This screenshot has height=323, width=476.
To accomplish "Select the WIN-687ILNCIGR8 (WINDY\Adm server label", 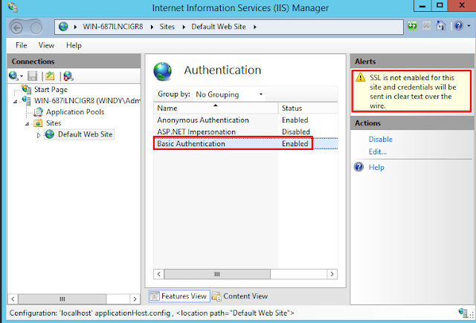I will [x=87, y=100].
